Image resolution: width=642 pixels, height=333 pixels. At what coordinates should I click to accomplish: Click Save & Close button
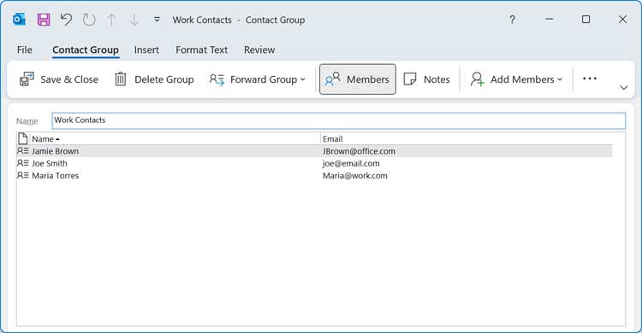pyautogui.click(x=59, y=79)
